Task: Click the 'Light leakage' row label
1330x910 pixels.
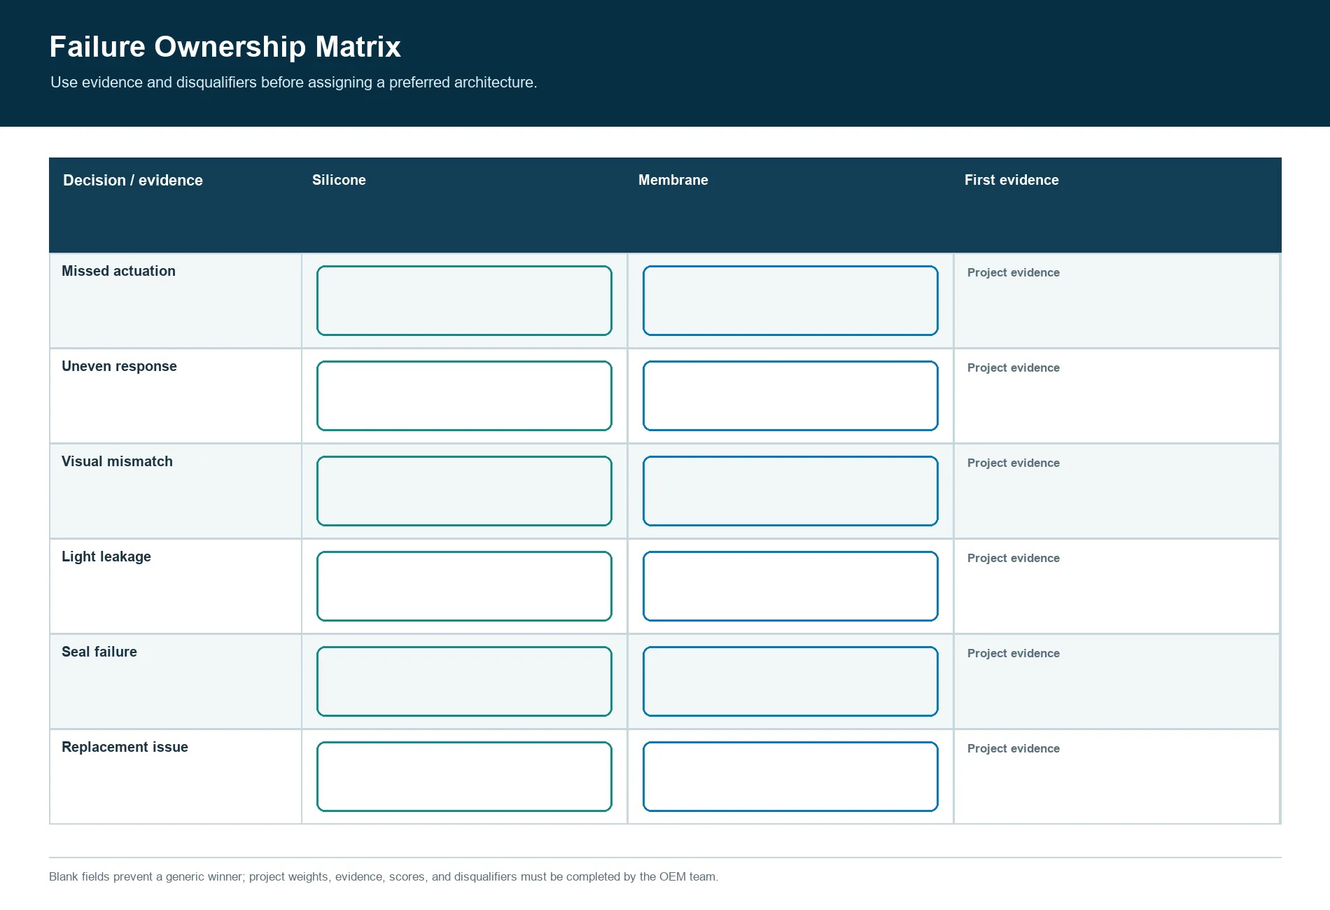Action: click(x=106, y=556)
